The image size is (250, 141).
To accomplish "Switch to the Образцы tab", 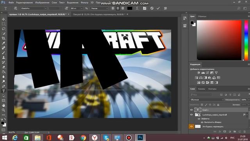I will [x=202, y=16].
